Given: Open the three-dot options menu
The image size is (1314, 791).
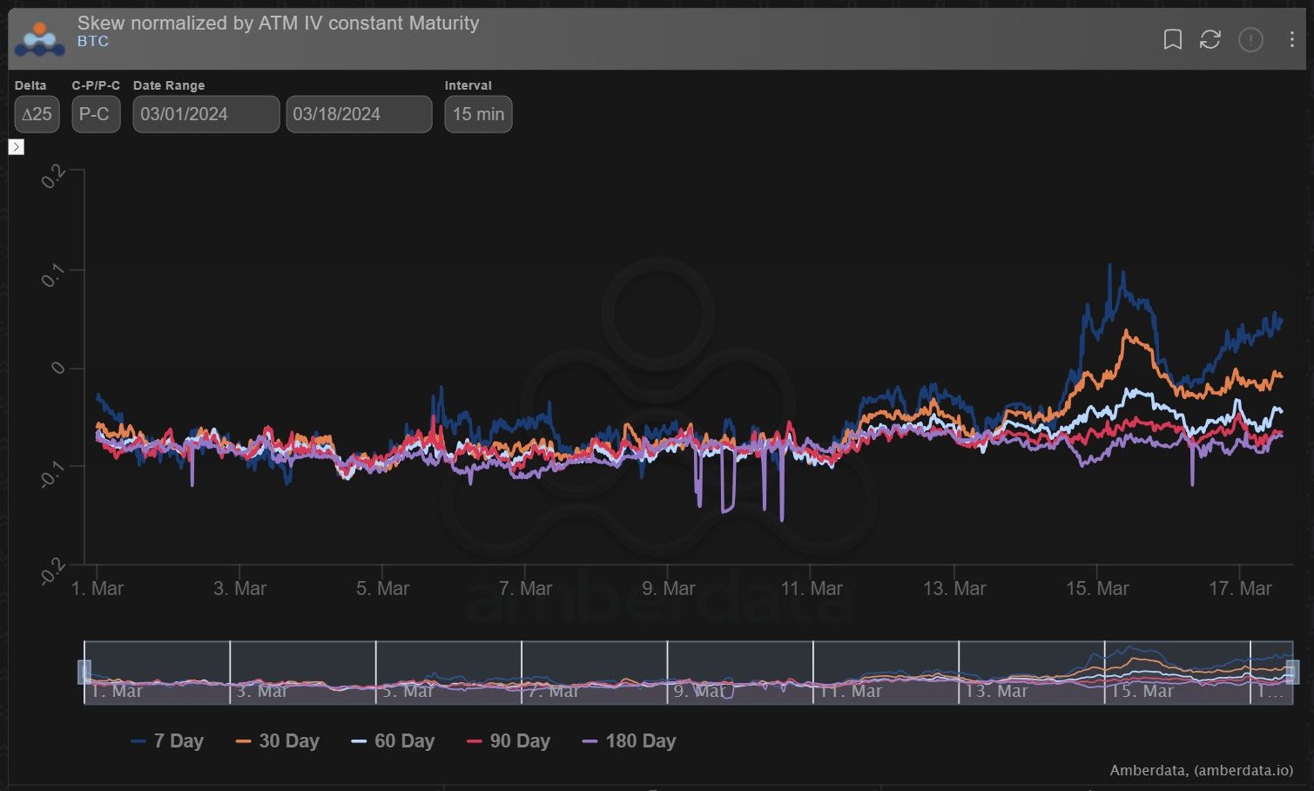Looking at the screenshot, I should tap(1291, 39).
